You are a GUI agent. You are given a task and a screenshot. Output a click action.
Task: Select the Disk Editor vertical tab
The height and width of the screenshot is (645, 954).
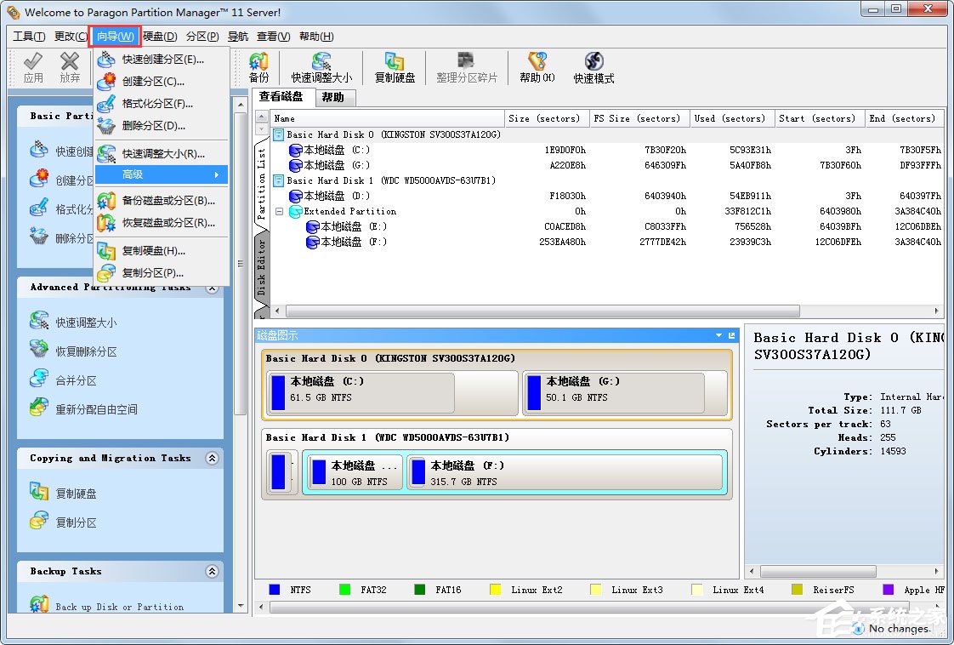(262, 267)
